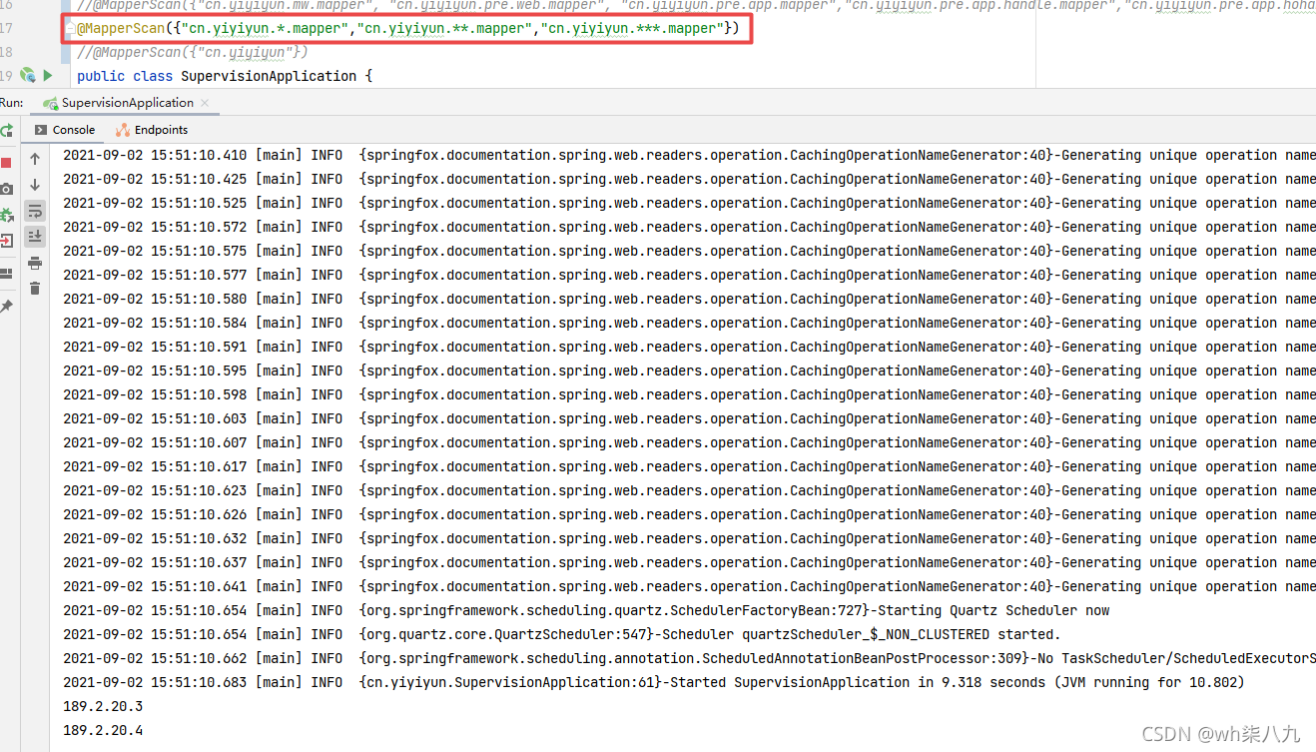
Task: Click the log line stamped 15:51:10.425
Action: click(x=689, y=179)
